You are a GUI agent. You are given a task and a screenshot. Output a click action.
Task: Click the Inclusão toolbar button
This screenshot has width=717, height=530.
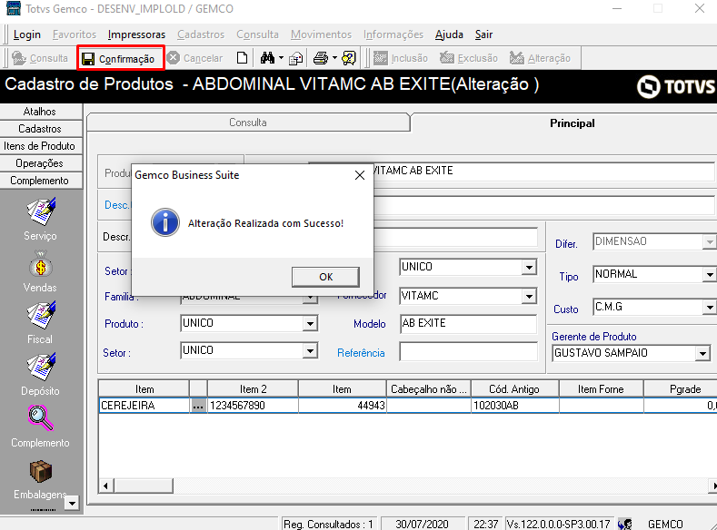pos(401,58)
